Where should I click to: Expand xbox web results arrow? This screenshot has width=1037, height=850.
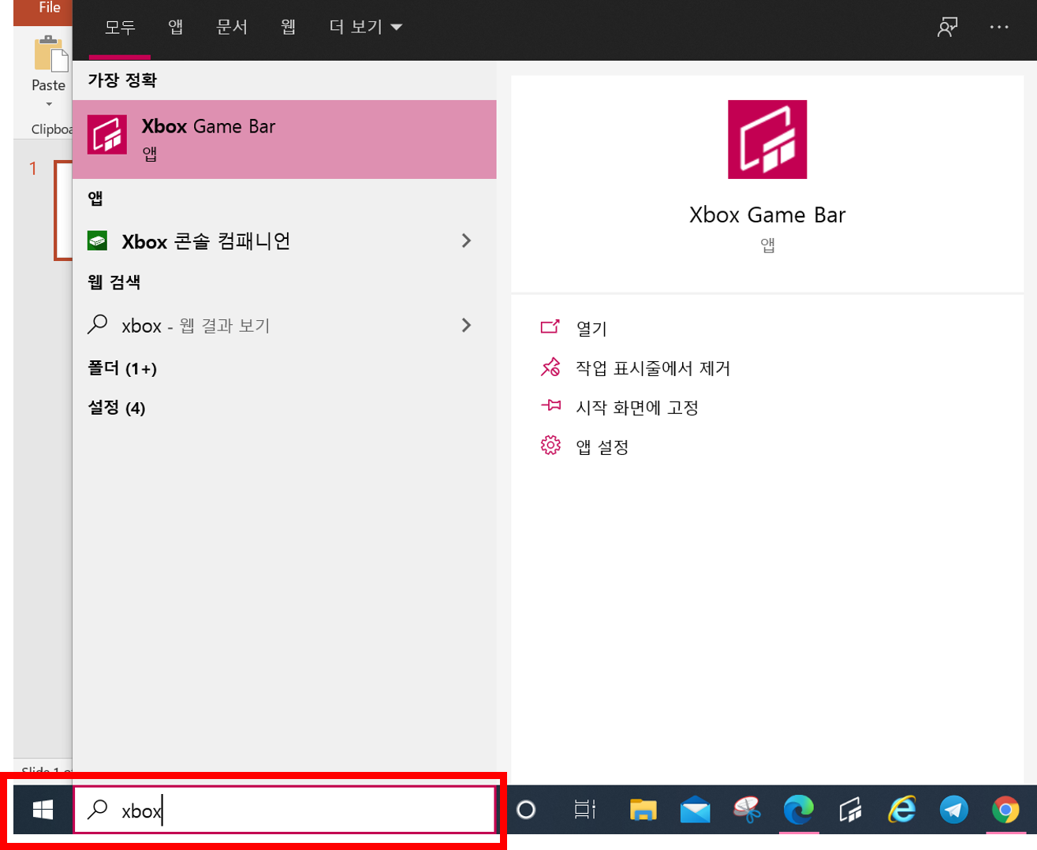pyautogui.click(x=466, y=325)
